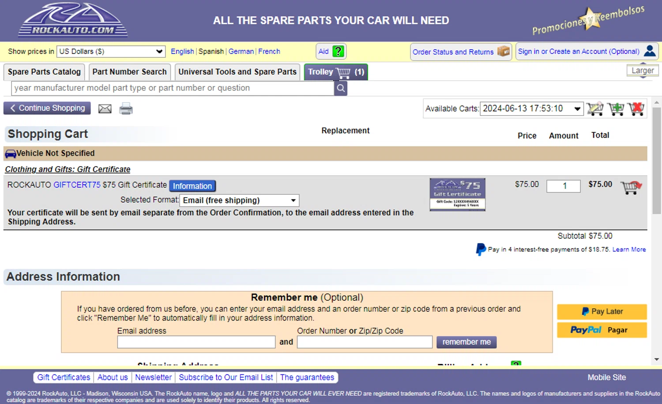662x404 pixels.
Task: Delete cart with the red X icon
Action: [x=636, y=108]
